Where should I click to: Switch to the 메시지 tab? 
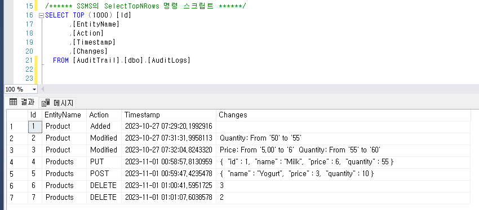[57, 103]
